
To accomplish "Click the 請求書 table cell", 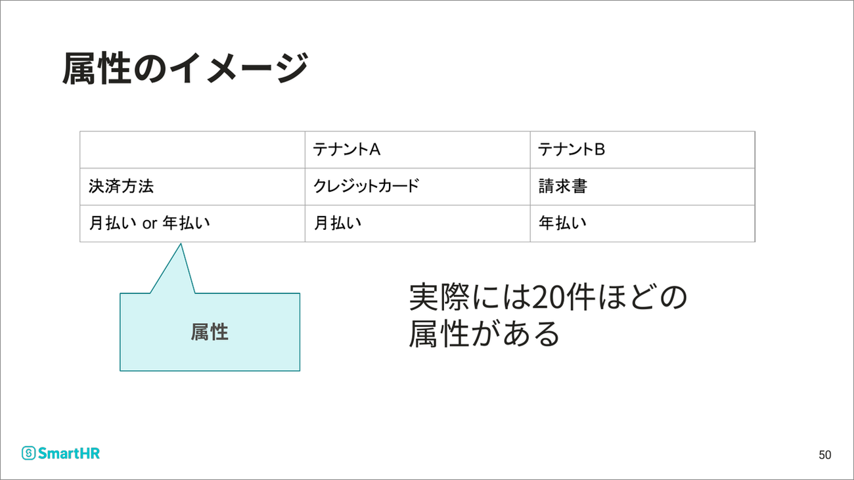I will [x=642, y=186].
